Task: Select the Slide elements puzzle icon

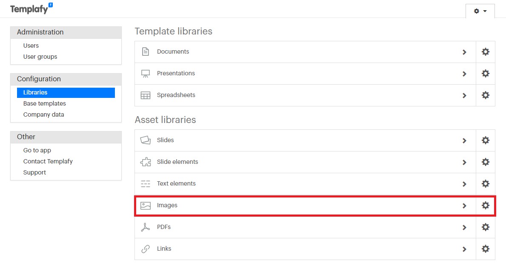Action: click(145, 162)
